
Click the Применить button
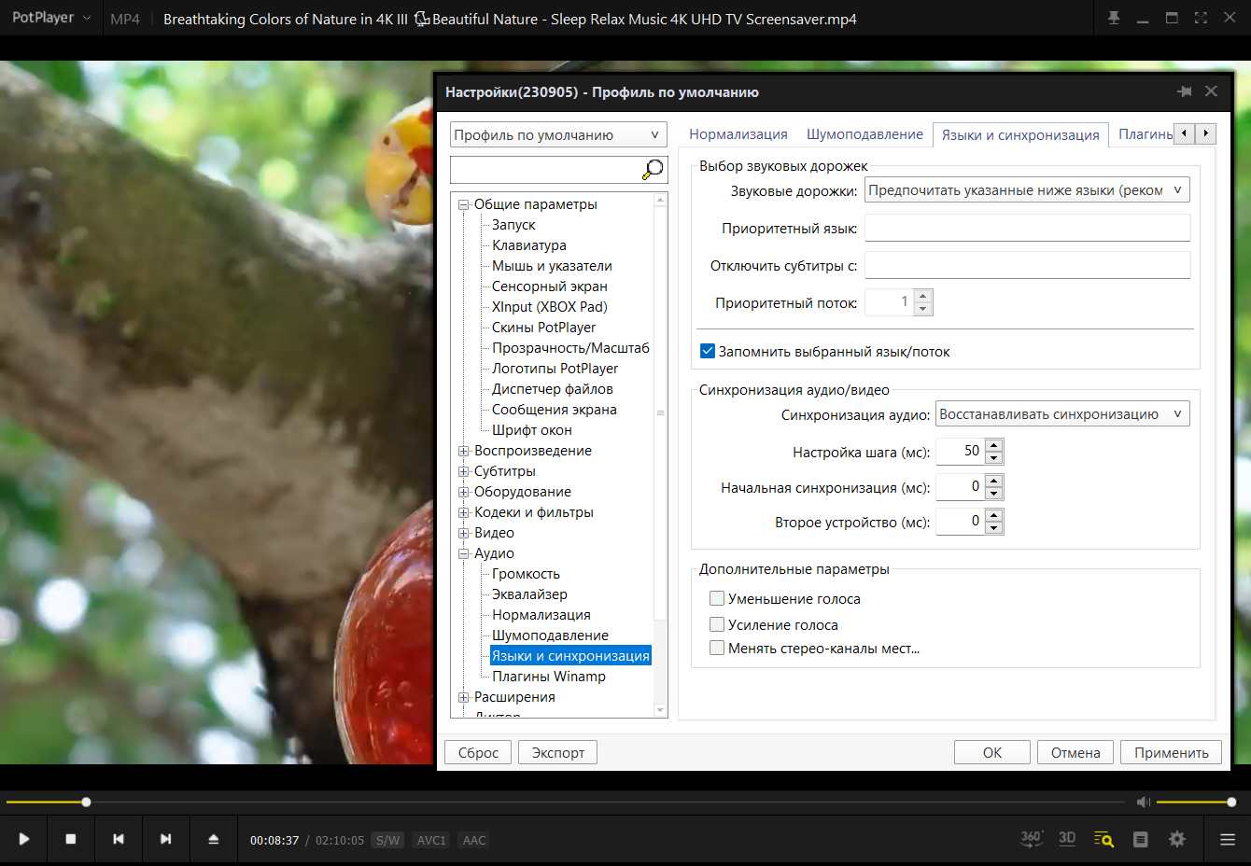click(1172, 752)
